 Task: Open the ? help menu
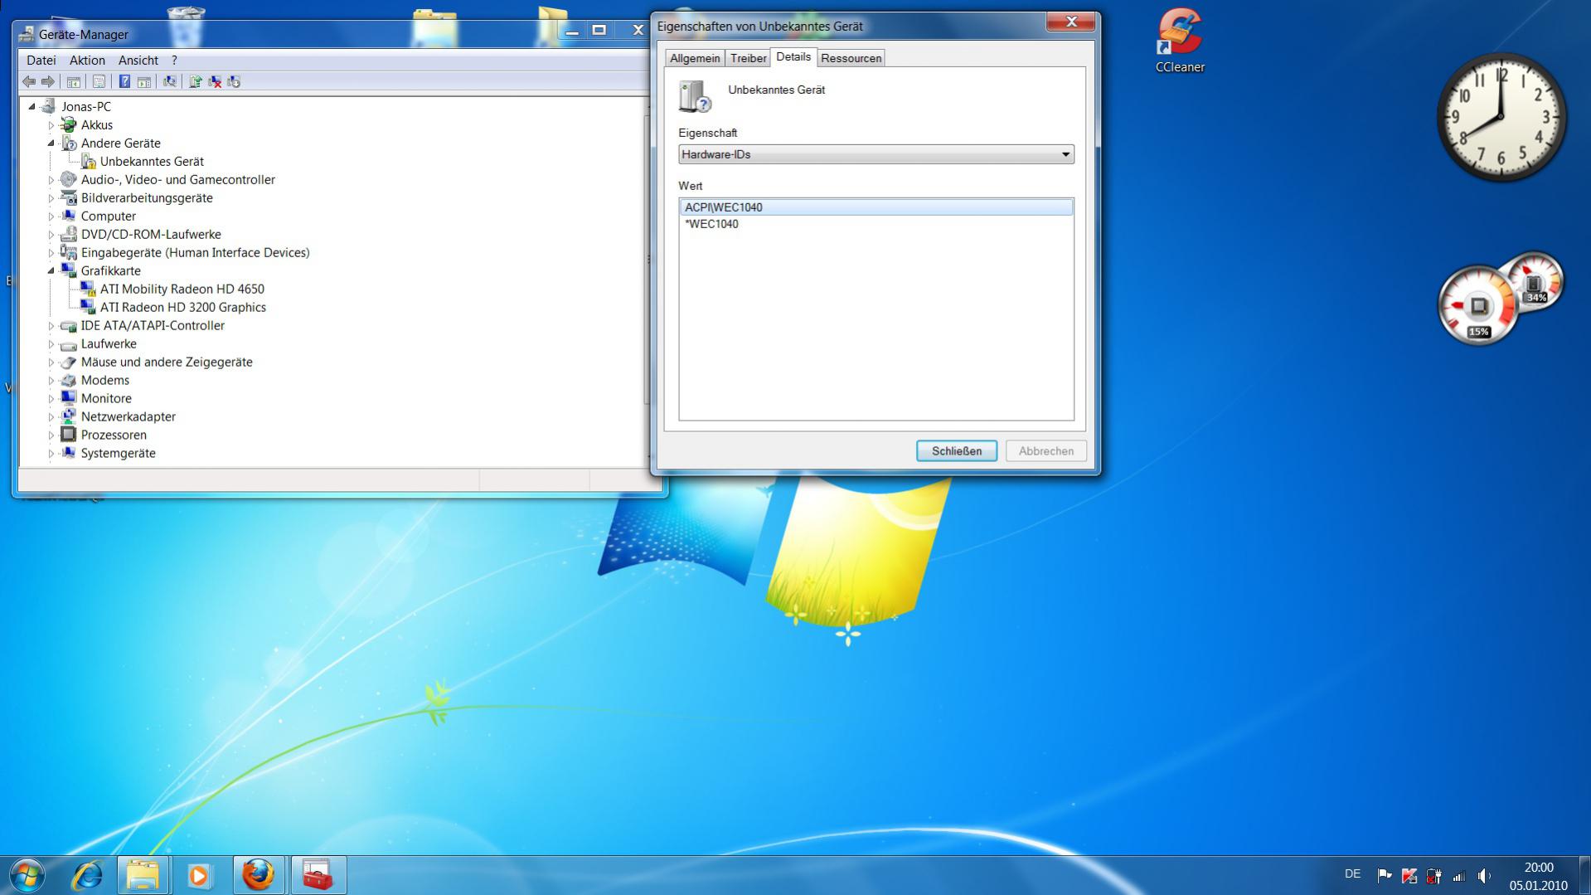[174, 61]
